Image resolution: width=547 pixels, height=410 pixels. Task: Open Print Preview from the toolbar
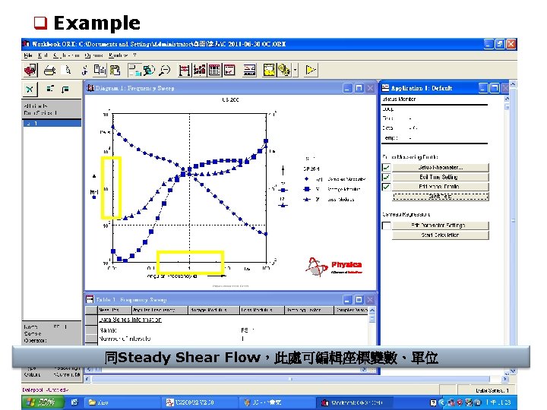(x=66, y=70)
